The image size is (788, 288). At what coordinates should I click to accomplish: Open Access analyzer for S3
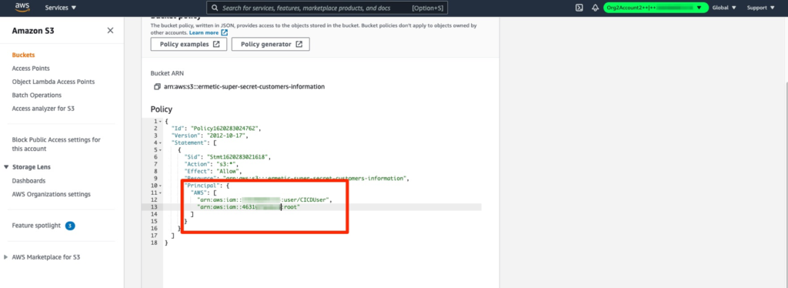(43, 108)
